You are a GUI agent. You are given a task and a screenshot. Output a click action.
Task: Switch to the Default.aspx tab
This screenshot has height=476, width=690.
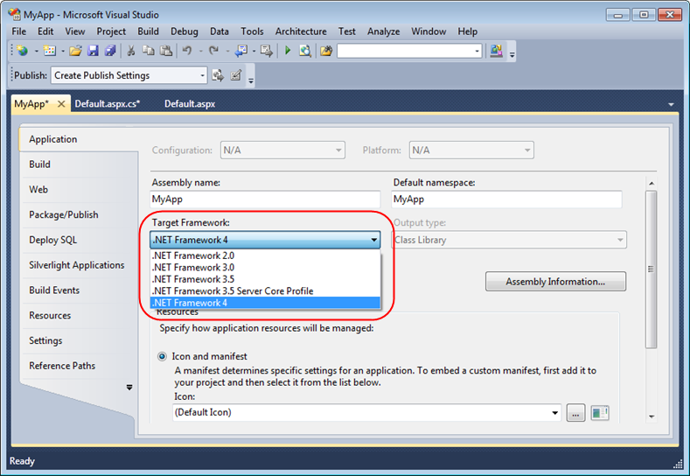tap(190, 104)
